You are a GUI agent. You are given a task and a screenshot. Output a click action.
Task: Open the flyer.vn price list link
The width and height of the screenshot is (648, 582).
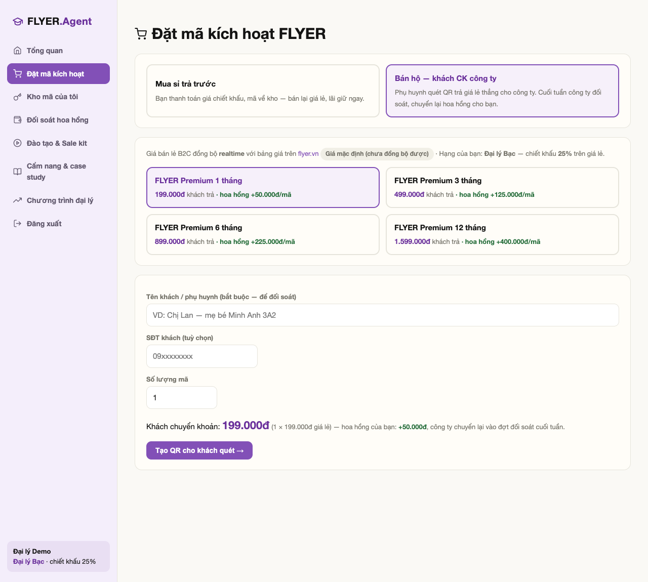coord(308,154)
